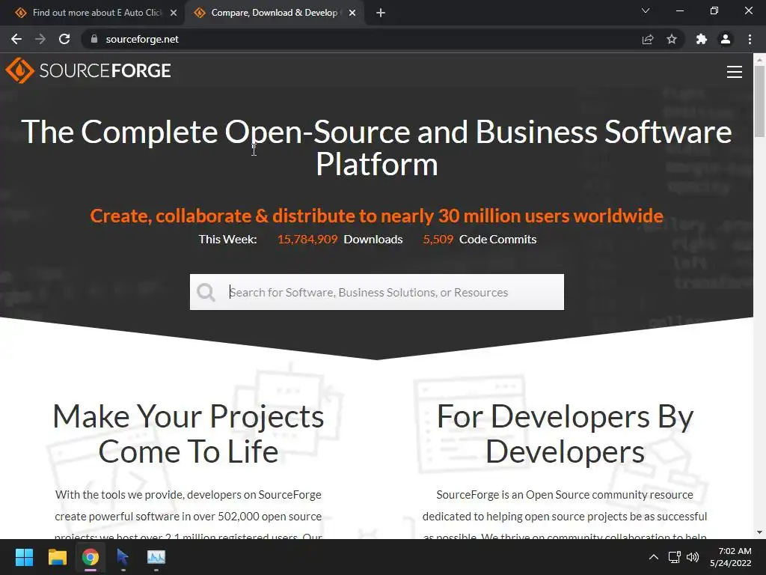The image size is (766, 575).
Task: Open File Explorer from taskbar
Action: (x=57, y=557)
